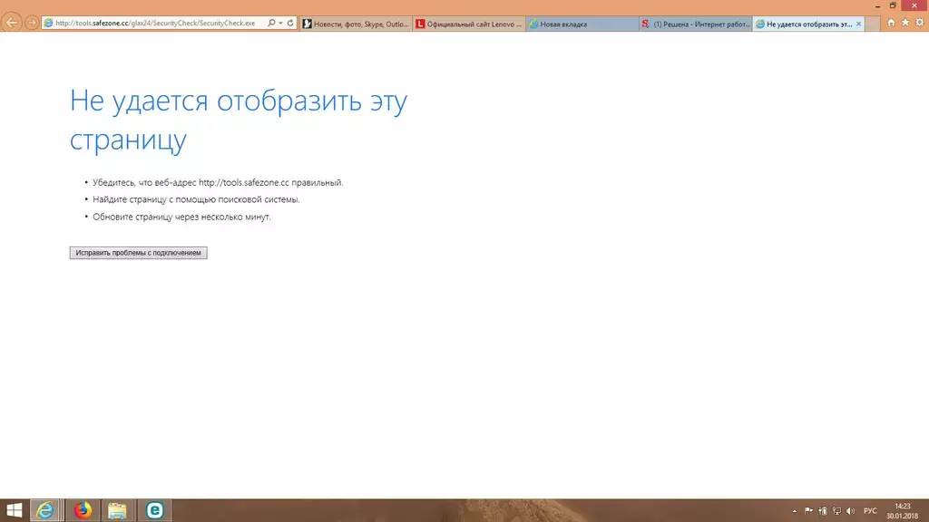Show hidden tray icons arrow

[x=795, y=511]
